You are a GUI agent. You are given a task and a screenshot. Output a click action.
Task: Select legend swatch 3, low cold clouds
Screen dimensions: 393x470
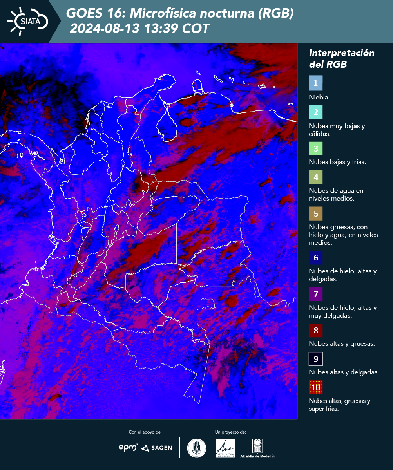[315, 149]
